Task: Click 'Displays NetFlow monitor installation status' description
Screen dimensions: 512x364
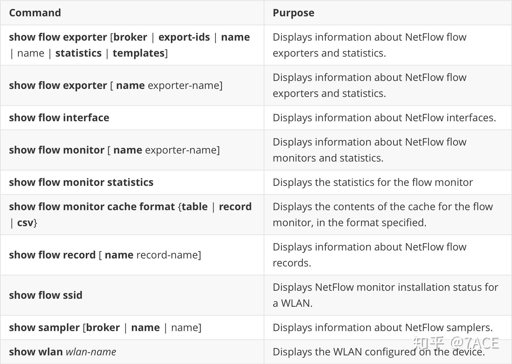Action: click(x=385, y=287)
